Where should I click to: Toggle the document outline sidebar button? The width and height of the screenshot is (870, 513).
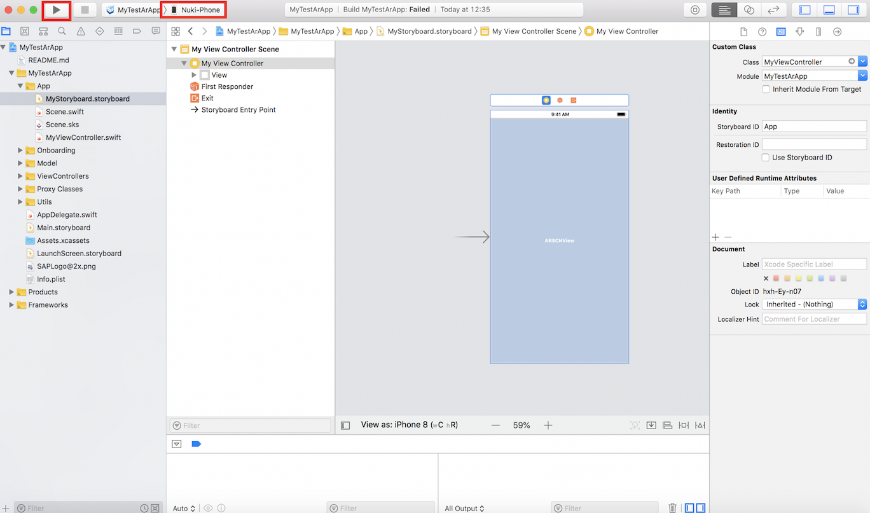[x=345, y=425]
